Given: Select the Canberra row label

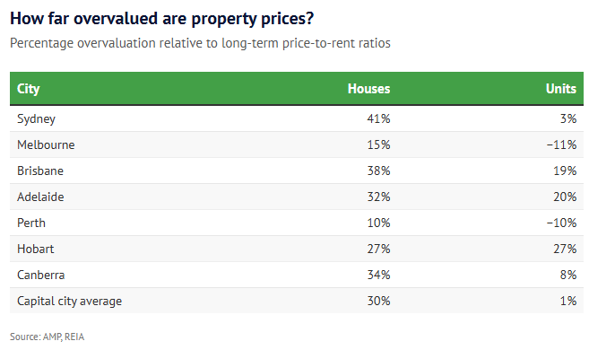Looking at the screenshot, I should click(41, 275).
